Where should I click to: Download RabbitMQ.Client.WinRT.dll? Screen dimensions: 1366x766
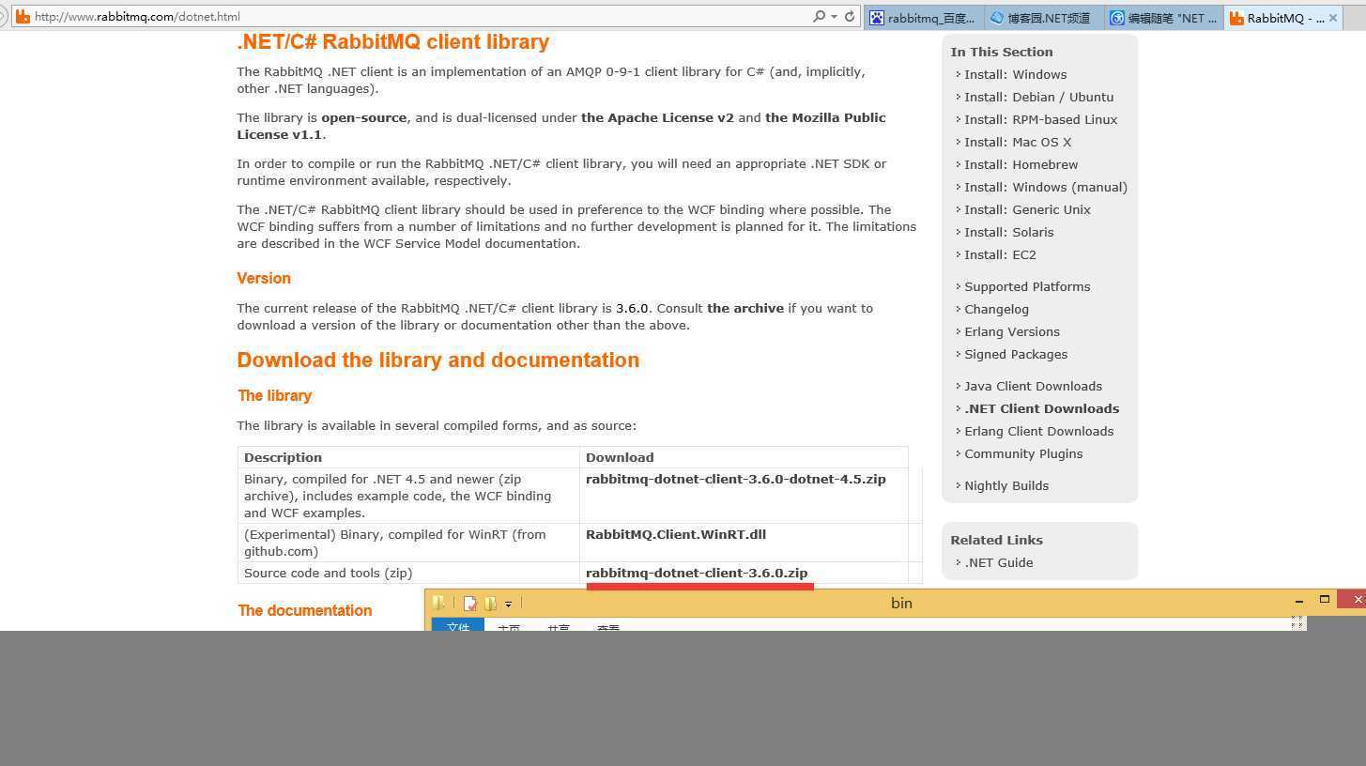[x=675, y=534]
